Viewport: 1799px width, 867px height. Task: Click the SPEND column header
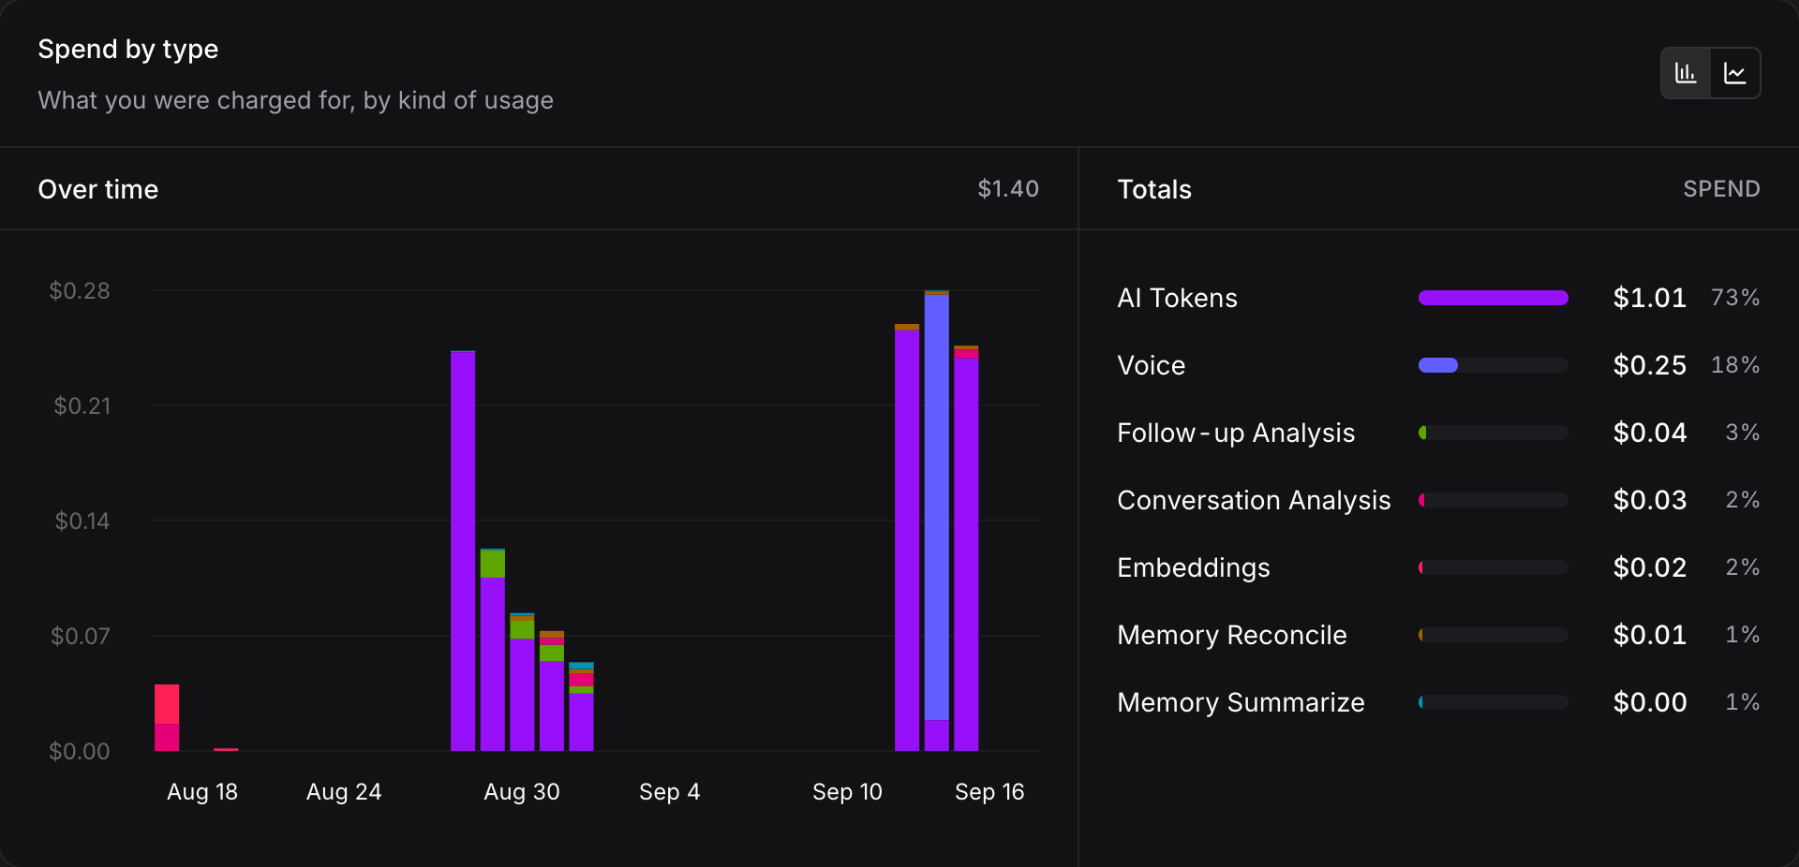click(1721, 189)
